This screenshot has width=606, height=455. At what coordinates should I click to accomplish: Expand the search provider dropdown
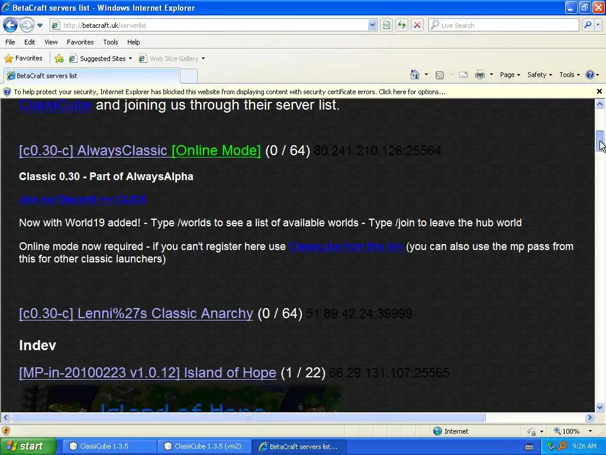pos(598,25)
